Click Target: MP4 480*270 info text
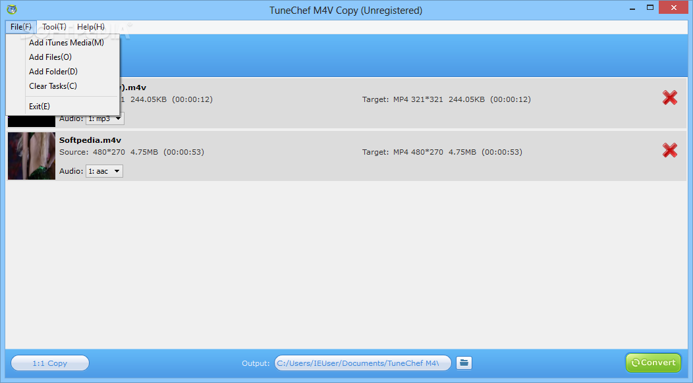Viewport: 693px width, 383px height. (x=442, y=152)
